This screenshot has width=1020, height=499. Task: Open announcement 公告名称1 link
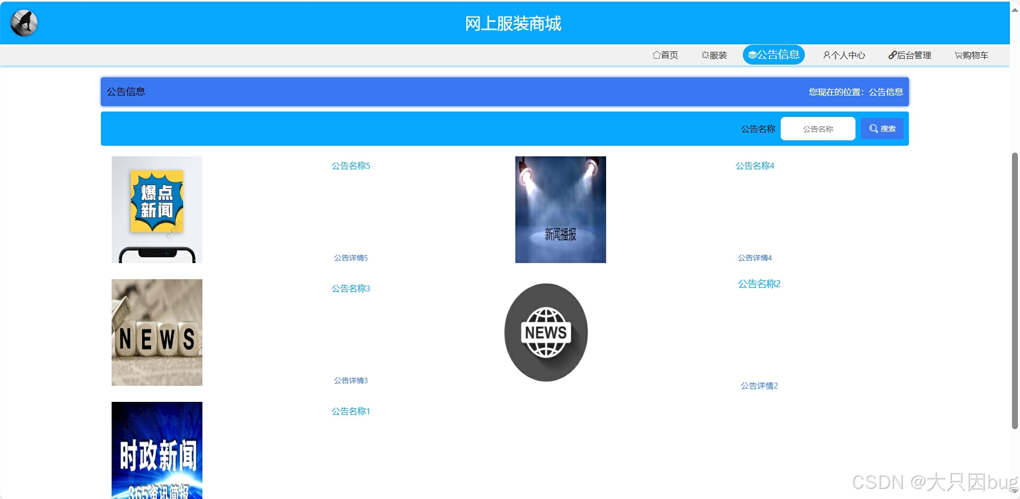351,411
